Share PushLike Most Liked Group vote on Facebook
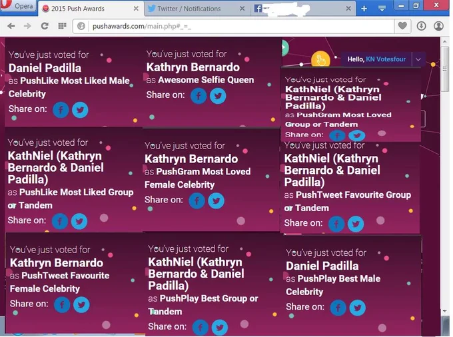The width and height of the screenshot is (453, 337). coord(60,222)
